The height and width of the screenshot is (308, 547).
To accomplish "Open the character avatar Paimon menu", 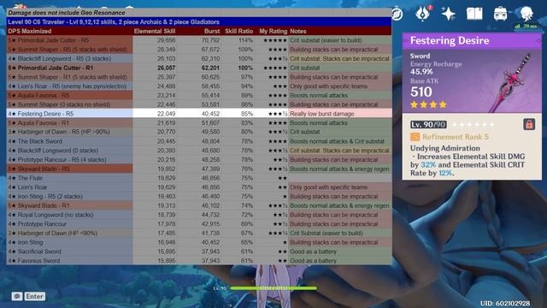I will click(526, 14).
